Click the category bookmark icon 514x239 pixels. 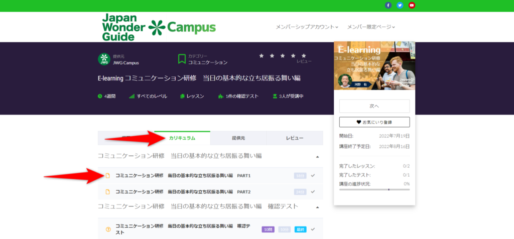coord(182,59)
